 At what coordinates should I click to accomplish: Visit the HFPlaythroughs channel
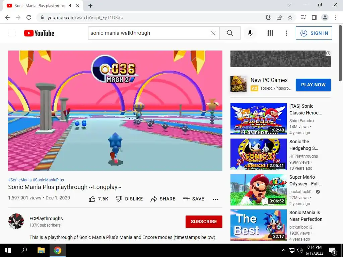click(303, 156)
